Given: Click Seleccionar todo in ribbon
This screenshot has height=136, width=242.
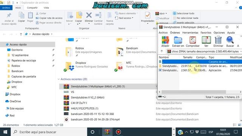Looking at the screenshot, I should [183, 14].
